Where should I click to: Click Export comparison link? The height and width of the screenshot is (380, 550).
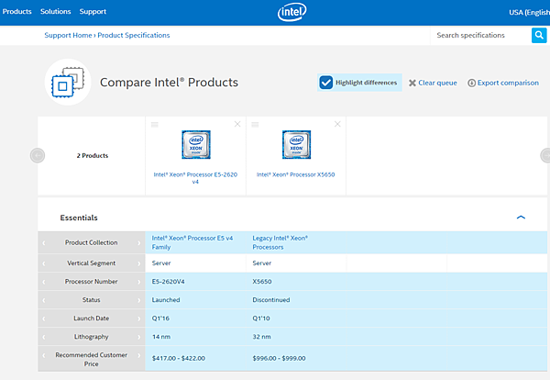point(503,83)
